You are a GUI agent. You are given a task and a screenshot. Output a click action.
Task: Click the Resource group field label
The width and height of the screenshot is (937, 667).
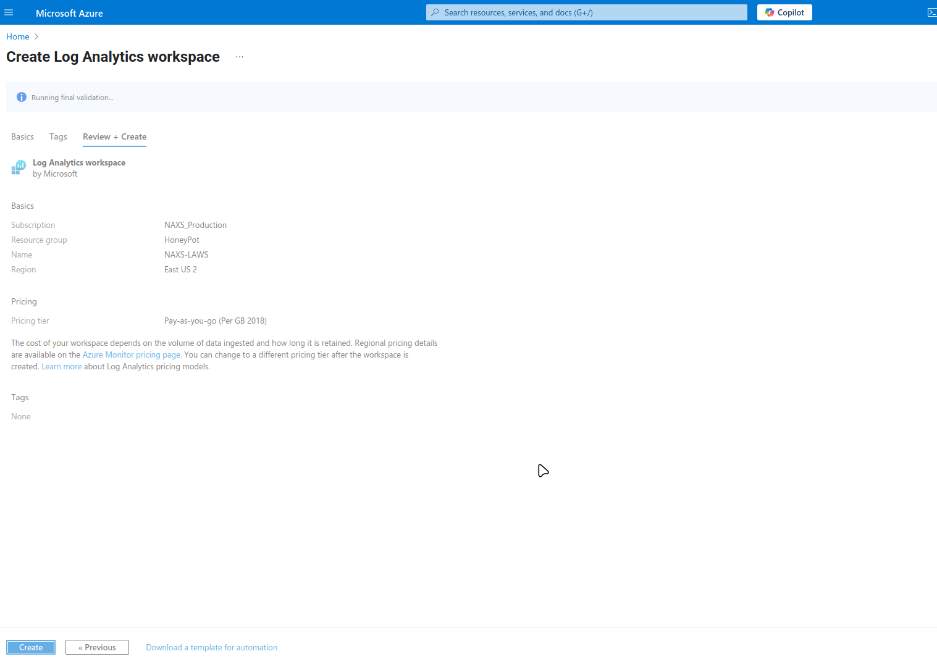39,240
